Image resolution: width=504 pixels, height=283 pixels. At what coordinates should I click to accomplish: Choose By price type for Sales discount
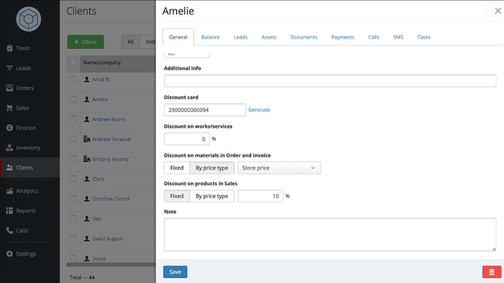click(x=212, y=196)
